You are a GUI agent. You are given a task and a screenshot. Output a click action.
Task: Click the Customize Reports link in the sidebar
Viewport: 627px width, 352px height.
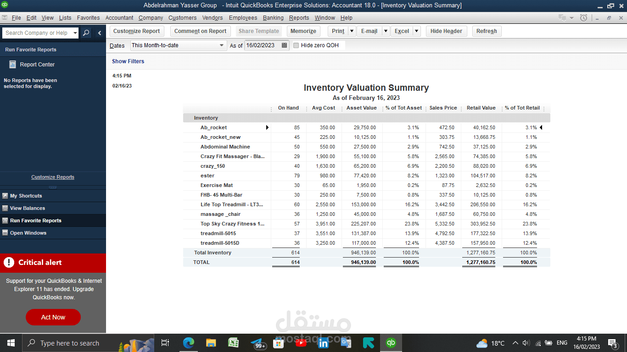[x=53, y=177]
